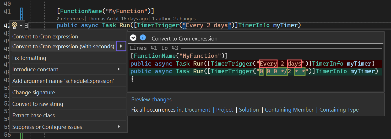Screen dimensions: 391x139
Task: Fix all occurrences in Document
Action: 198,110
